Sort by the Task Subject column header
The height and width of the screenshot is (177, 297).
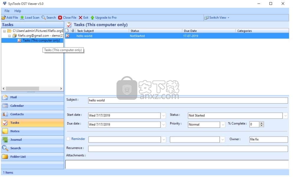[x=102, y=31]
